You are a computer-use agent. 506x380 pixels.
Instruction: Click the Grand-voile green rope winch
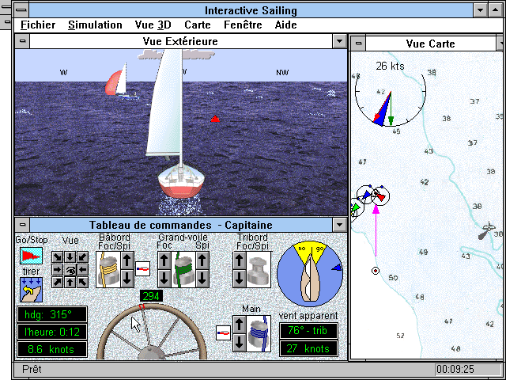click(183, 270)
